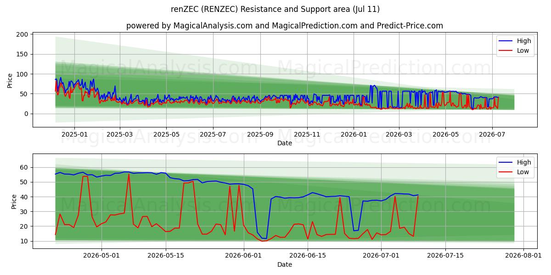Click the '2026-07' tick label on top chart
551x275 pixels.
492,135
